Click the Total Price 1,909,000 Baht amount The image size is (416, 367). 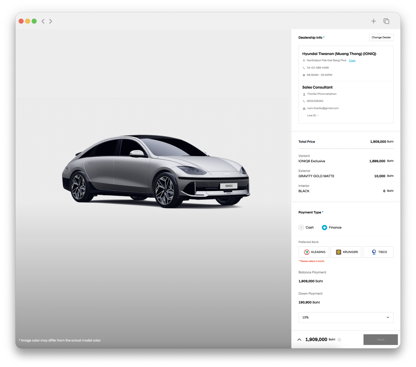tap(382, 142)
